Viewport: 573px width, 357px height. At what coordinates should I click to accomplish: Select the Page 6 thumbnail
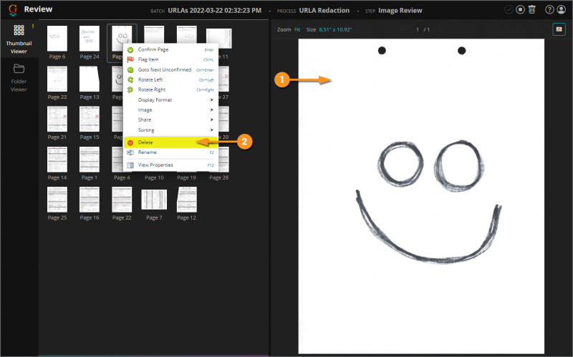pyautogui.click(x=57, y=39)
